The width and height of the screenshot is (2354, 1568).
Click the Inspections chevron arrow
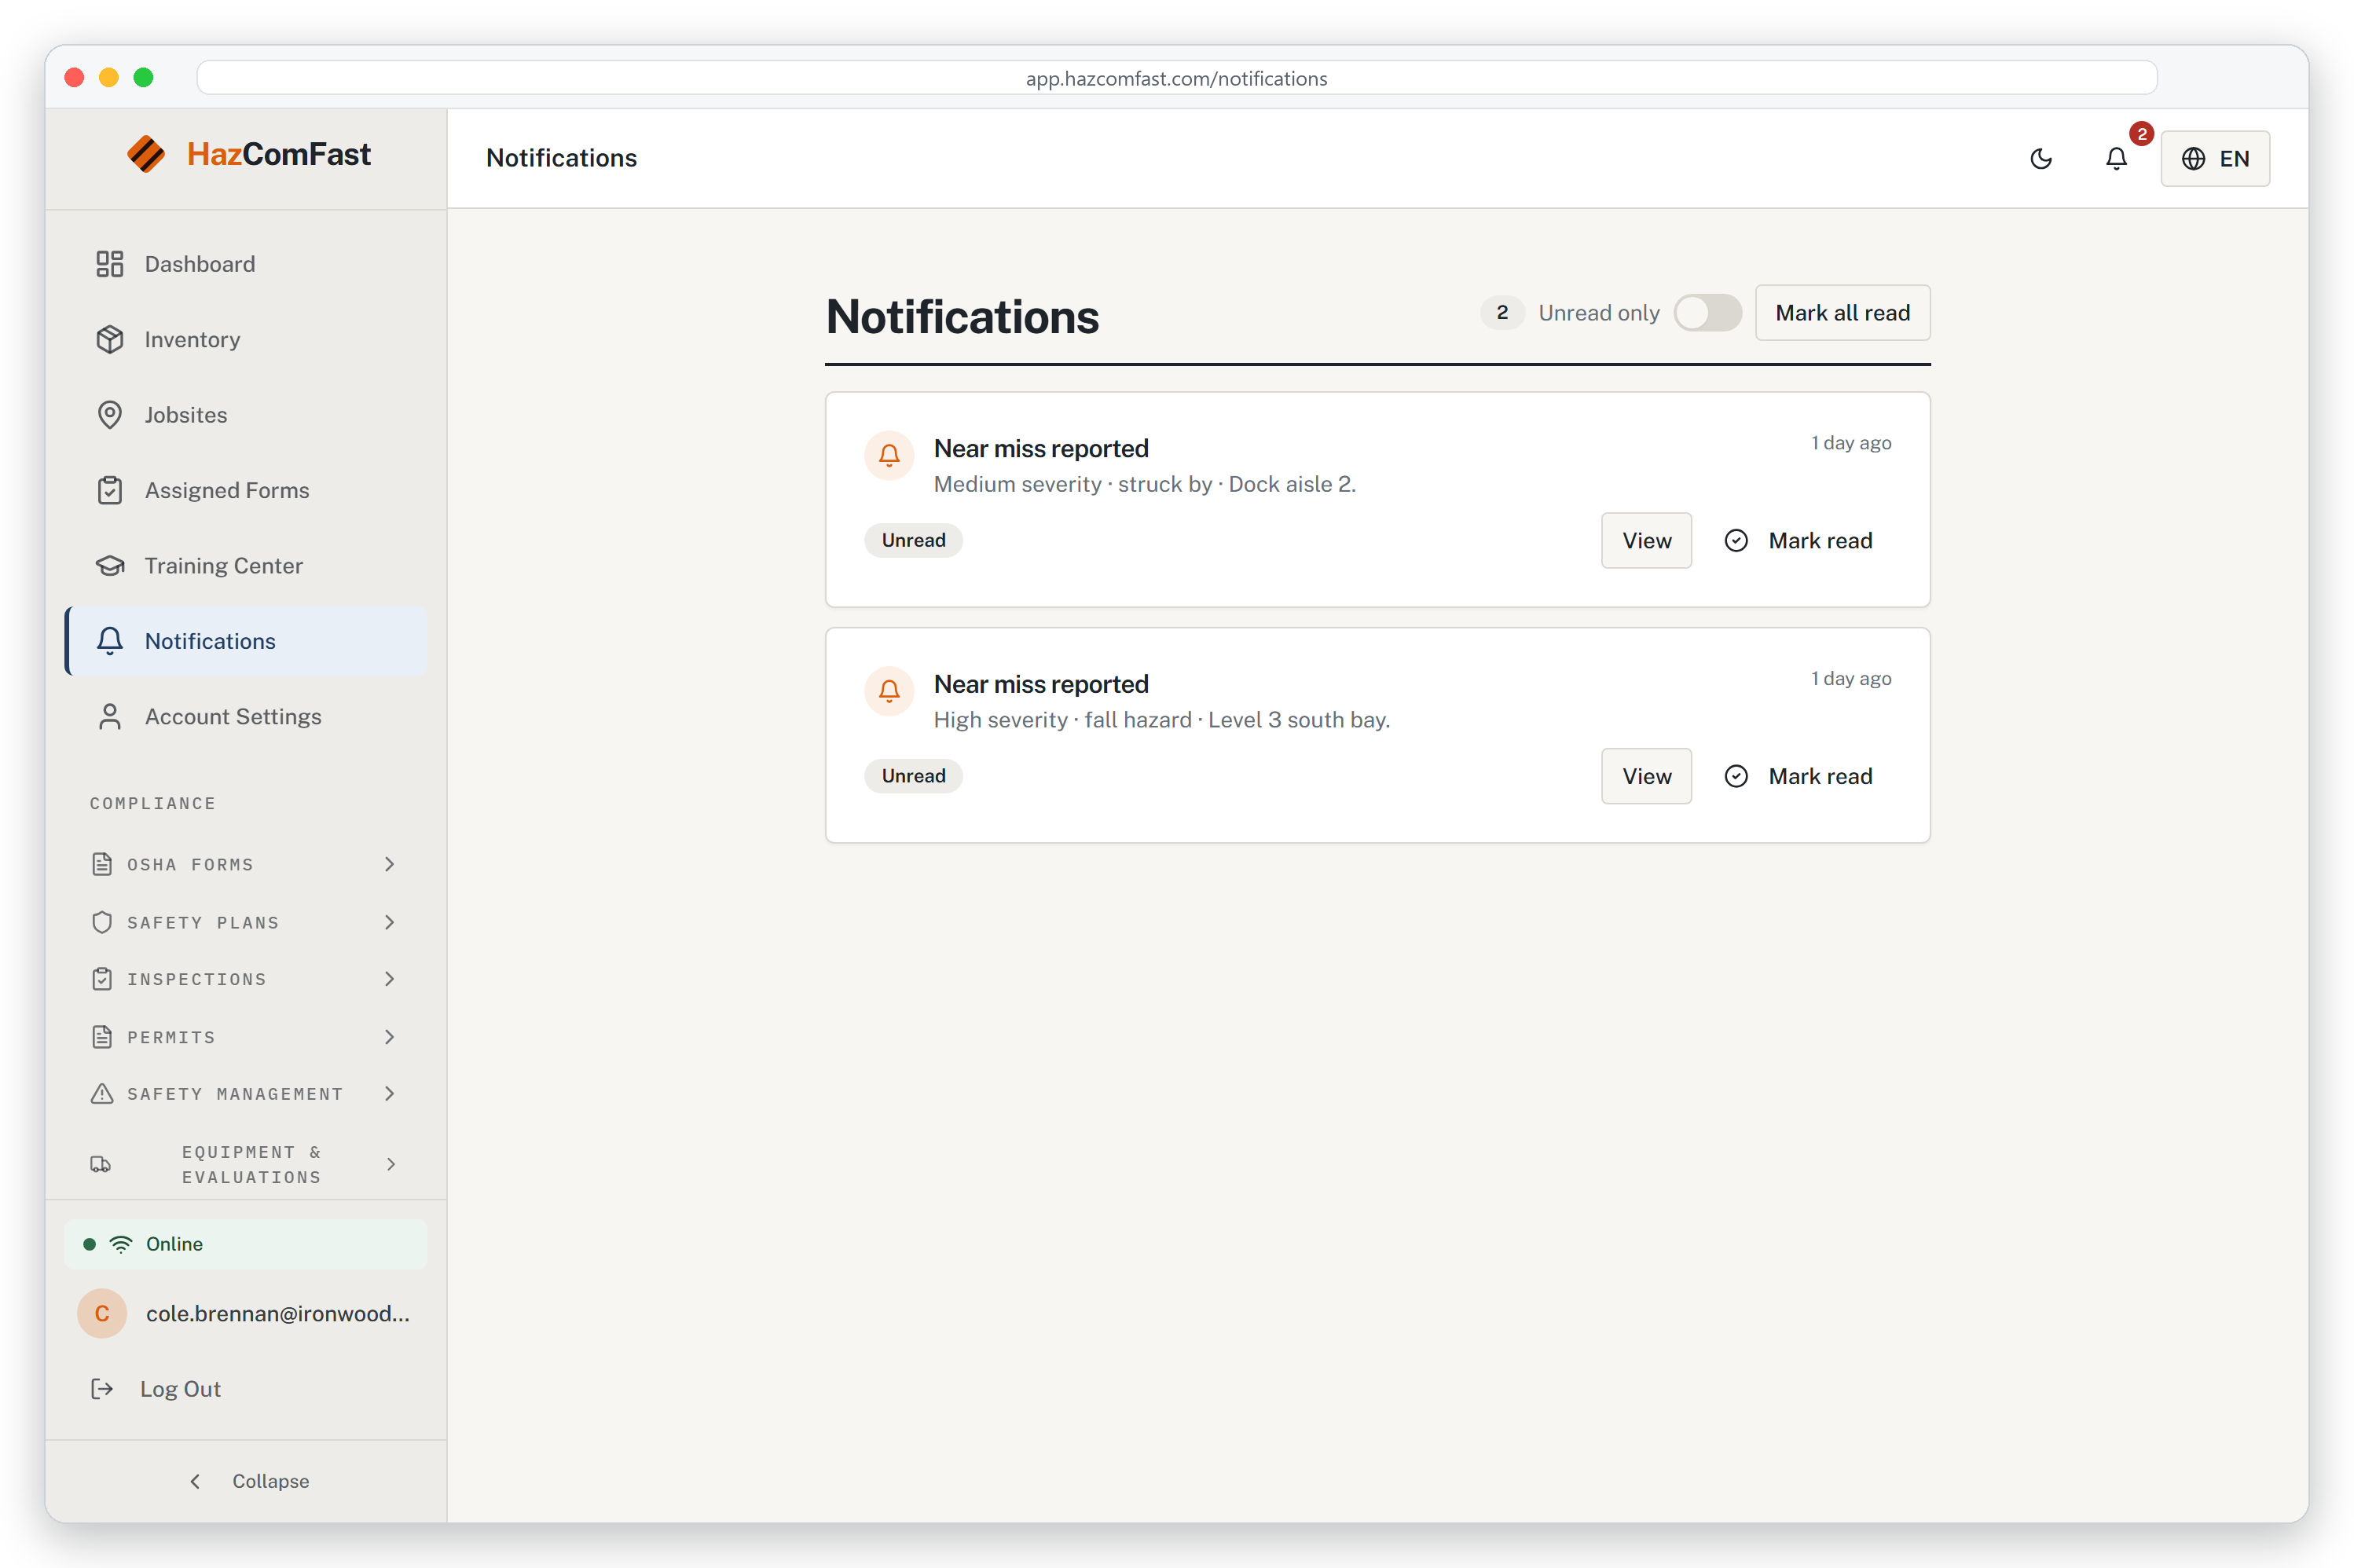click(x=390, y=979)
